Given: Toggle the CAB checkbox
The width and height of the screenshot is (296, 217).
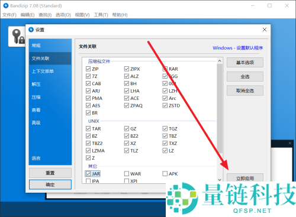Looking at the screenshot, I should tap(88, 83).
